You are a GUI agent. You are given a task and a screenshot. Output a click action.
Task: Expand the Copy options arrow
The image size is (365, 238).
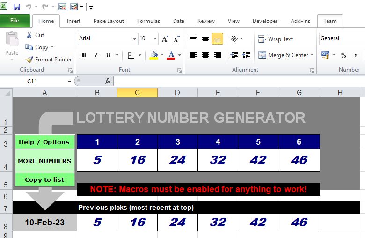click(x=52, y=47)
